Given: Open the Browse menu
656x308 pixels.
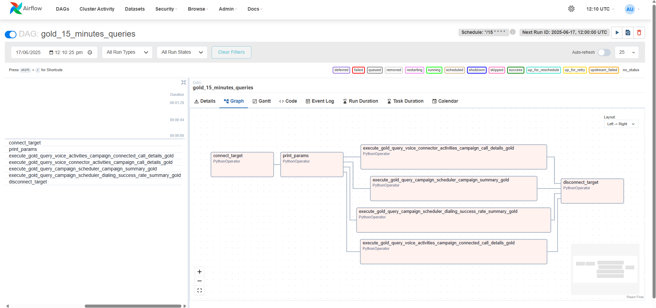Looking at the screenshot, I should tap(198, 9).
